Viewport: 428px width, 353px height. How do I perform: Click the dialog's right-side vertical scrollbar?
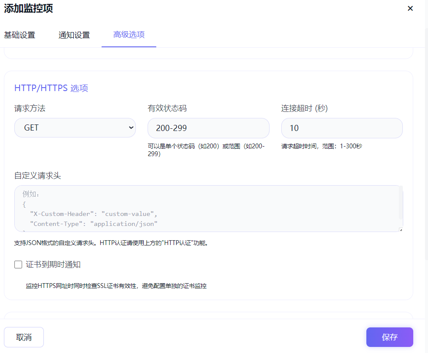(x=426, y=143)
